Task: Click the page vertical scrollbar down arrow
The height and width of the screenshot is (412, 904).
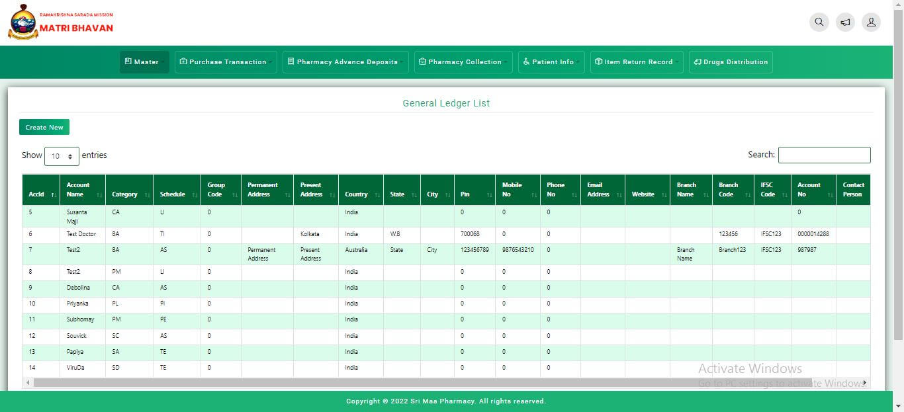Action: coord(898,407)
